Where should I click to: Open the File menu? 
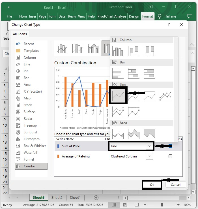(9, 16)
